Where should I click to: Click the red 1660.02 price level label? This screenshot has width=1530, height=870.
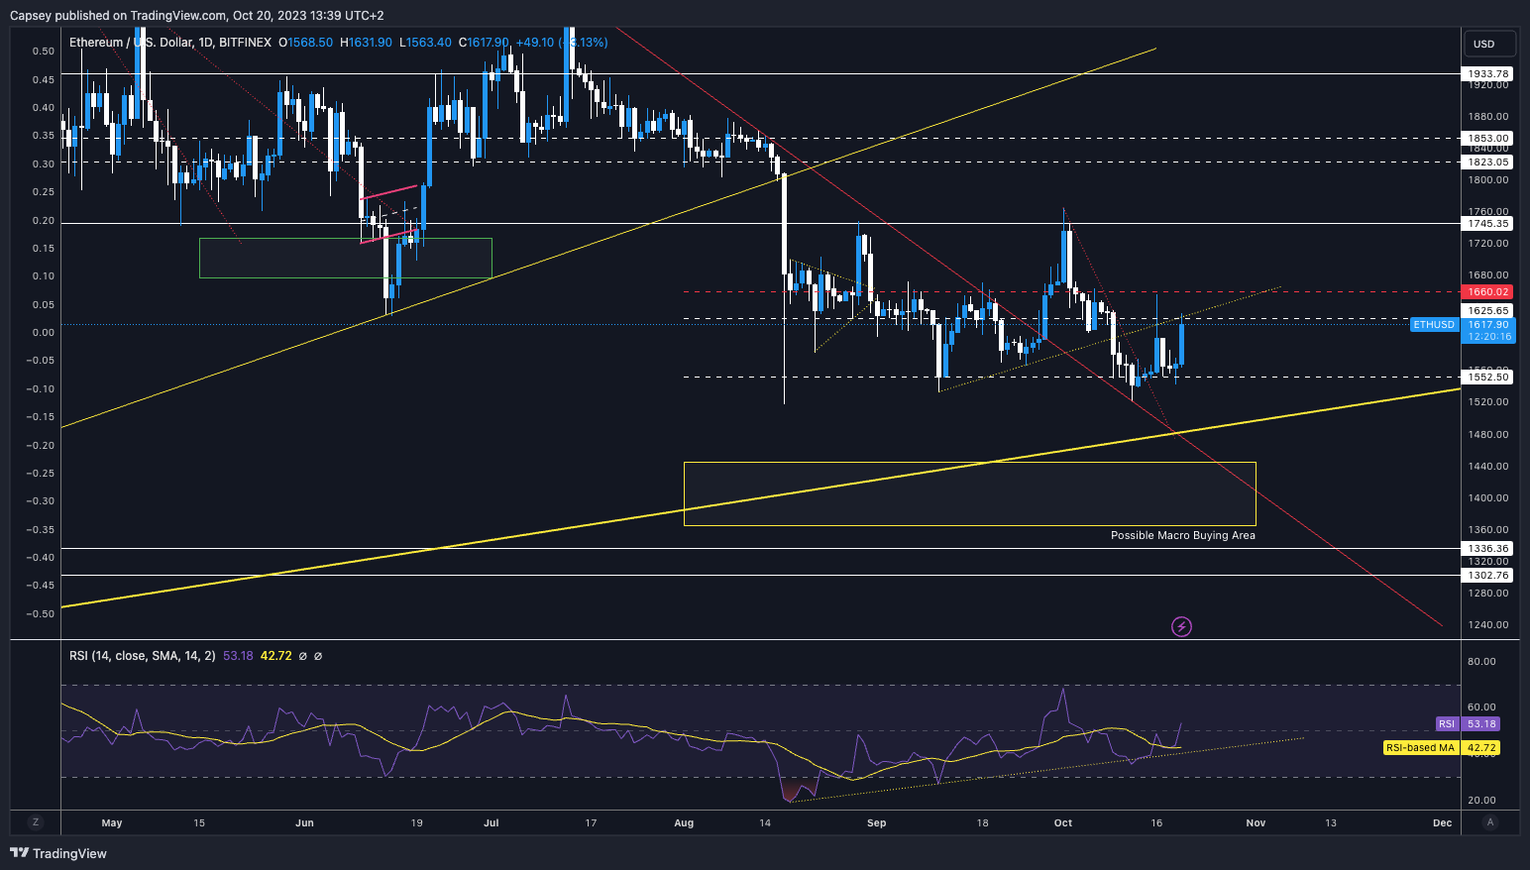pyautogui.click(x=1485, y=291)
